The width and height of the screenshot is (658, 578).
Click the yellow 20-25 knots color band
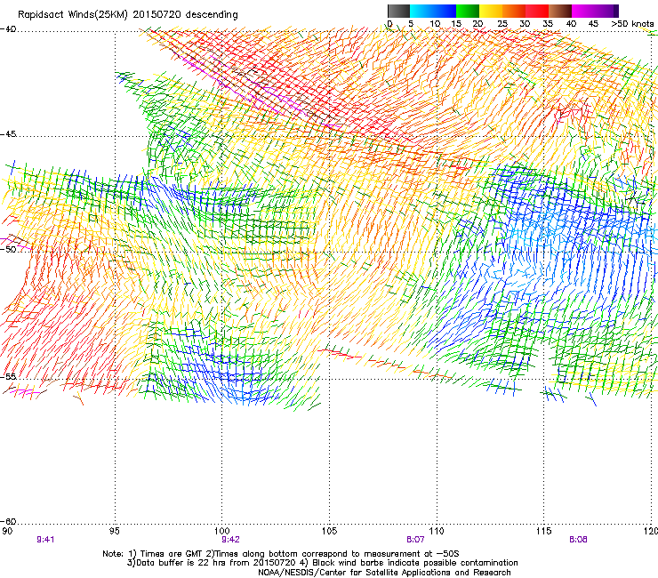[x=491, y=11]
